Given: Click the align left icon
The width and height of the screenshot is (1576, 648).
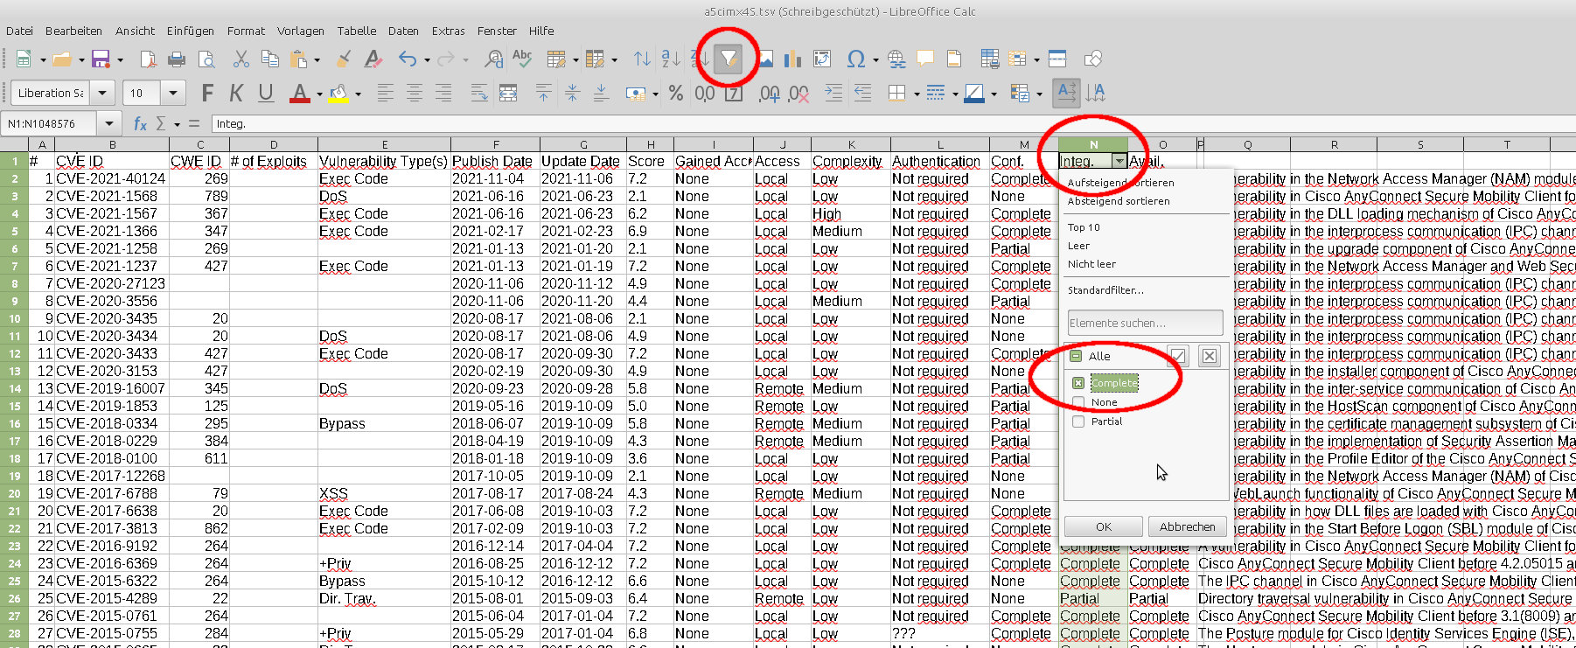Looking at the screenshot, I should (386, 93).
